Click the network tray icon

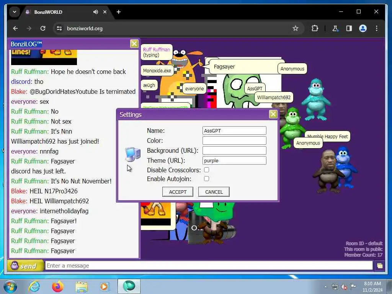335,287
